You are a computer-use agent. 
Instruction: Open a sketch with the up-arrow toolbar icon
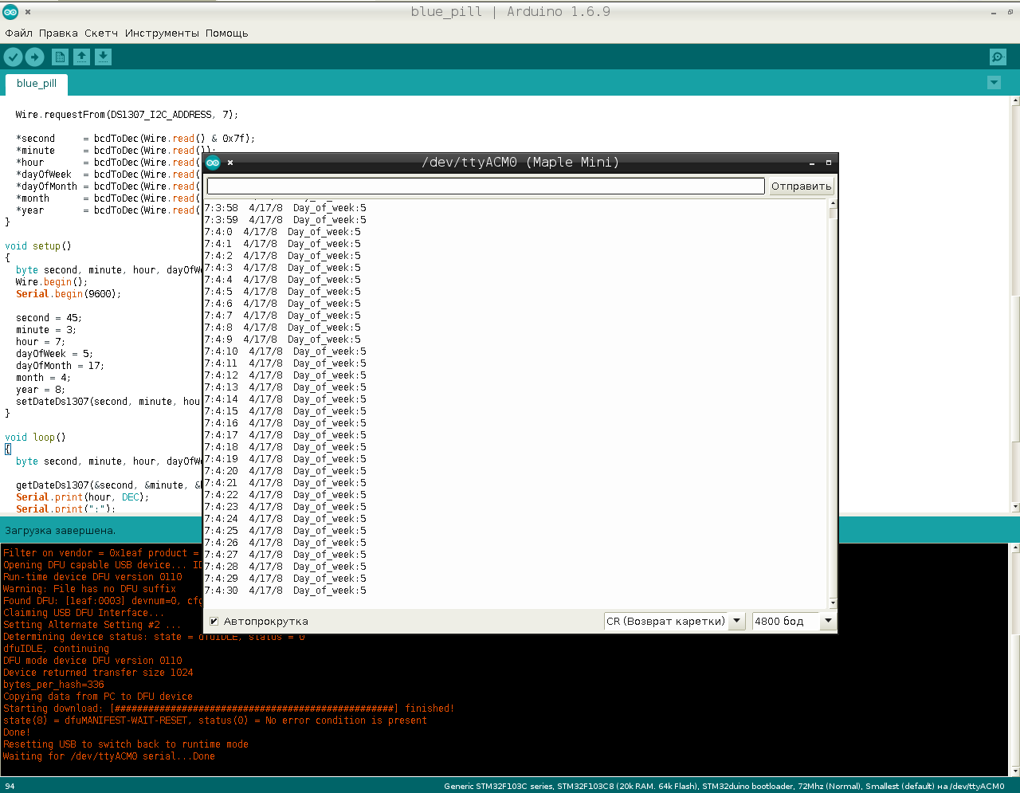coord(81,57)
